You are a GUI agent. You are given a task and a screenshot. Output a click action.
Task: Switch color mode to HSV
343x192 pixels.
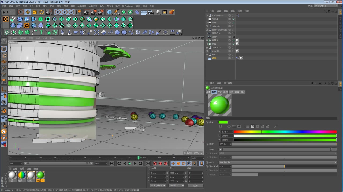[x=252, y=126]
